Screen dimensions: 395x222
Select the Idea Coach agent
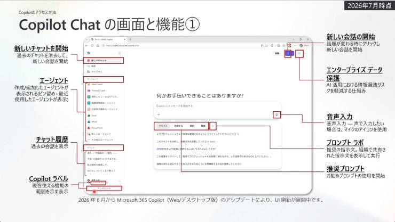[x=95, y=84]
